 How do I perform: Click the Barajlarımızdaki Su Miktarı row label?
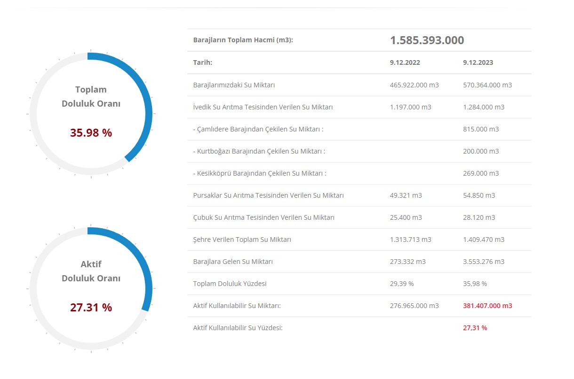click(x=234, y=85)
